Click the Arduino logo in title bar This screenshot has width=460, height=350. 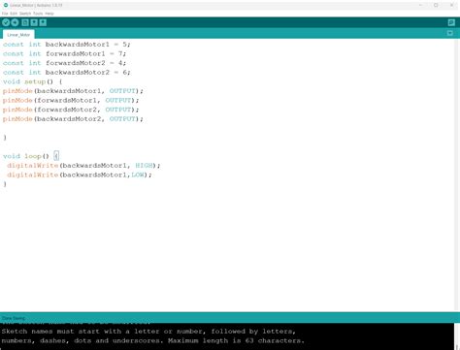6,5
